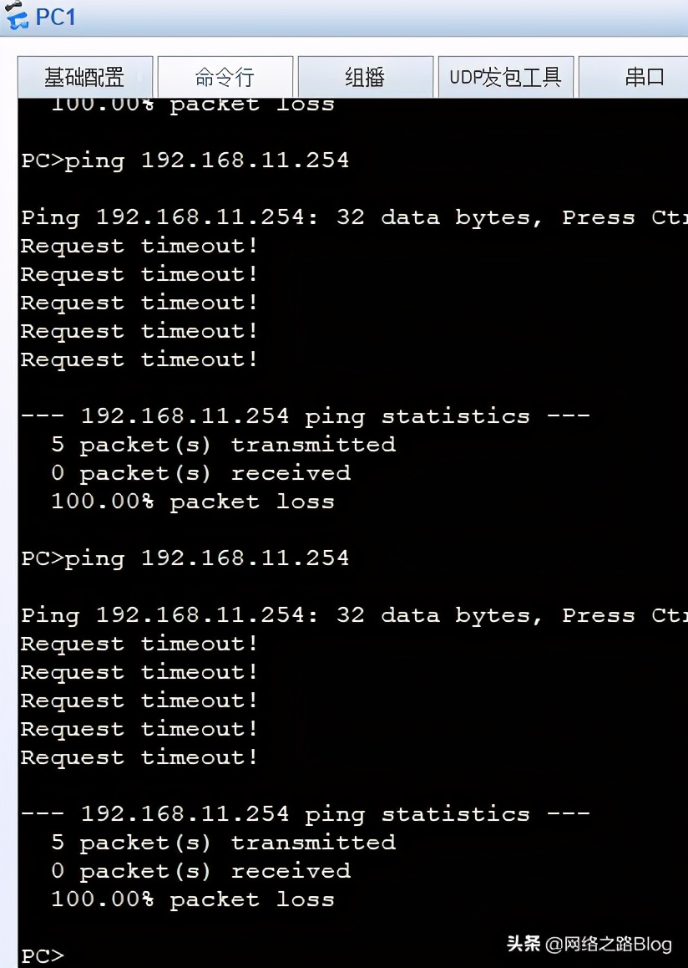688x968 pixels.
Task: Click the empty PC> prompt at the bottom
Action: [x=42, y=955]
